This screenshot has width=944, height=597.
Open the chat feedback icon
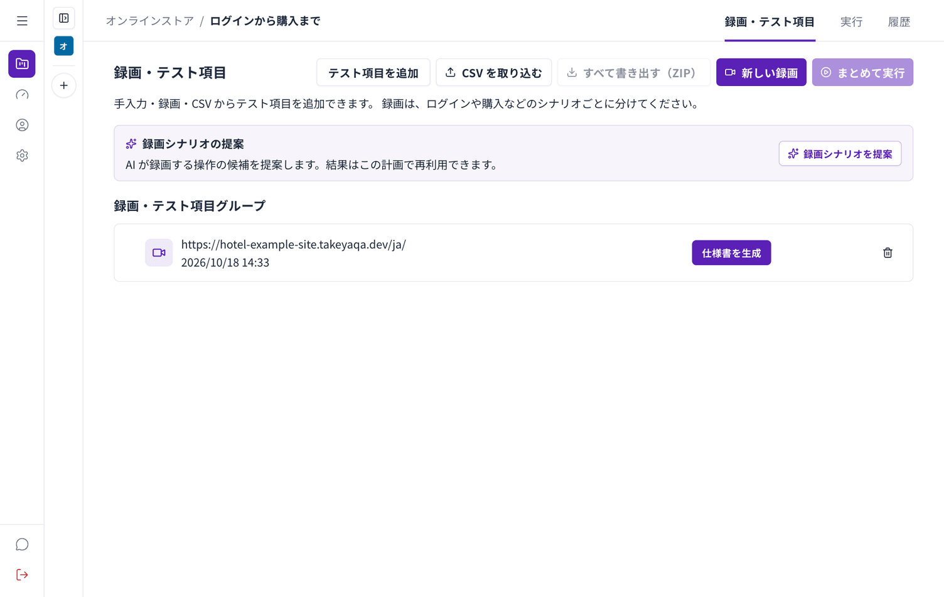(x=22, y=544)
